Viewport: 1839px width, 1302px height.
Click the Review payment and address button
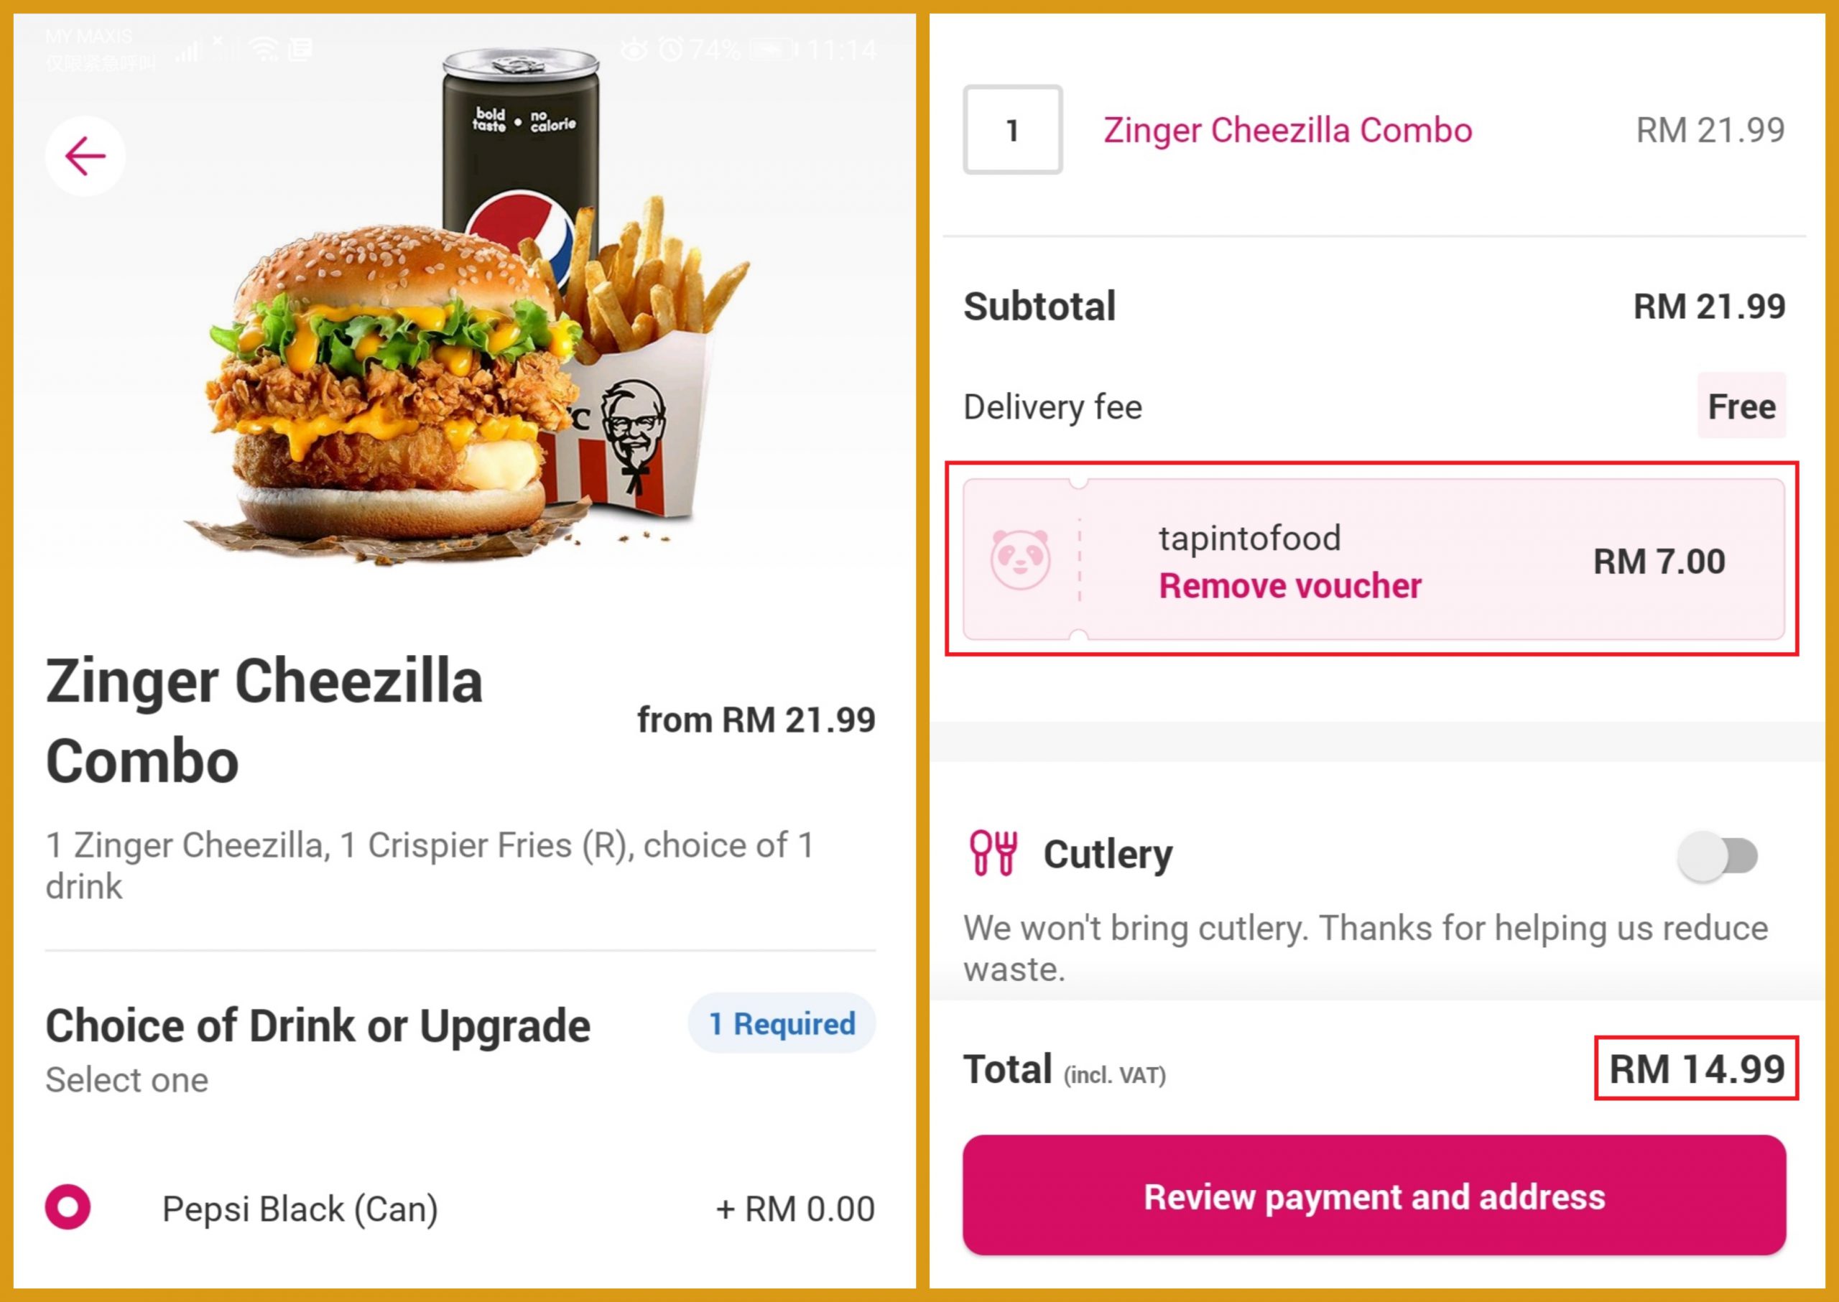point(1374,1196)
